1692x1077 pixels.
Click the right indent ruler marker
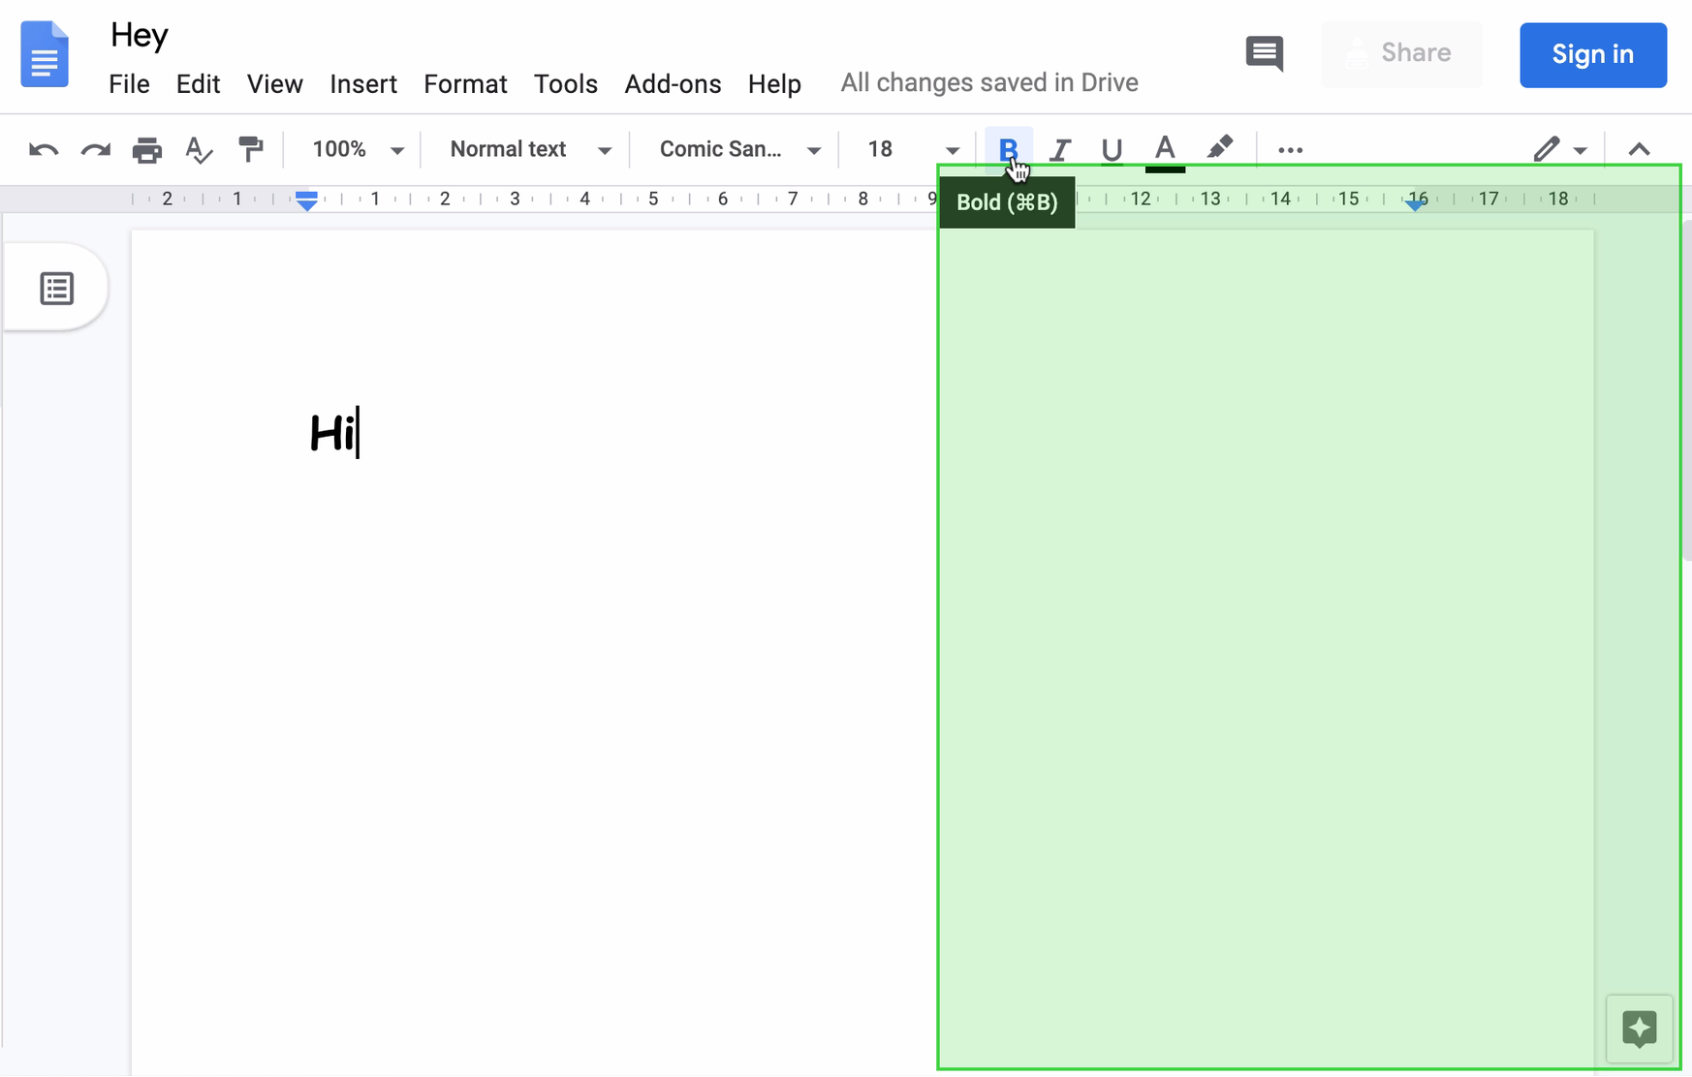pyautogui.click(x=1417, y=203)
